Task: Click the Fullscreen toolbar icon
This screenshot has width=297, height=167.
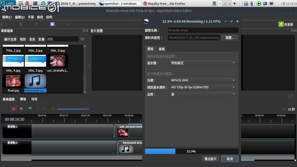Action: click(x=59, y=24)
